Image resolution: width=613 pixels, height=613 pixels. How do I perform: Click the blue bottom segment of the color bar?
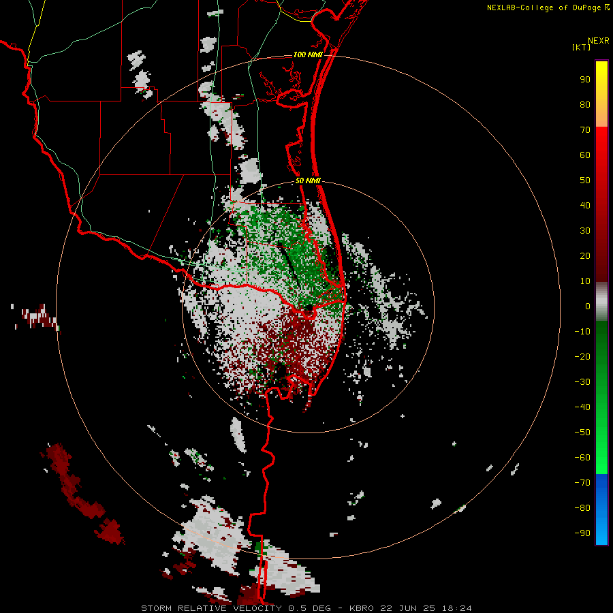tap(601, 509)
